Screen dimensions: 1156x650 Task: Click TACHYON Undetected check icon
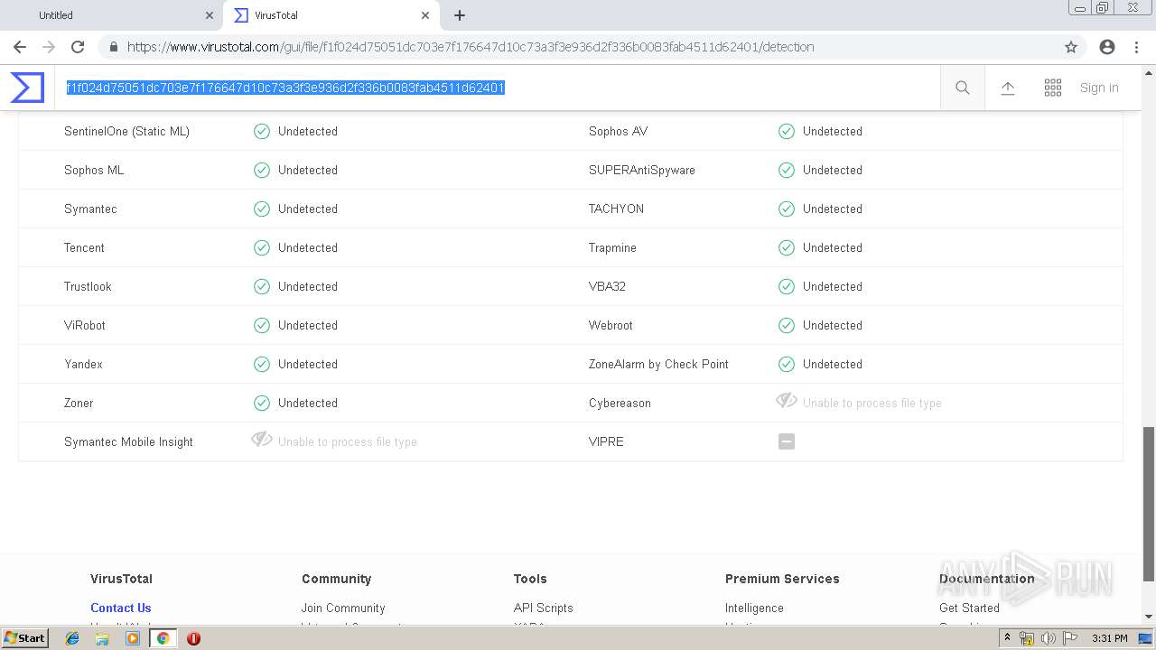point(787,209)
